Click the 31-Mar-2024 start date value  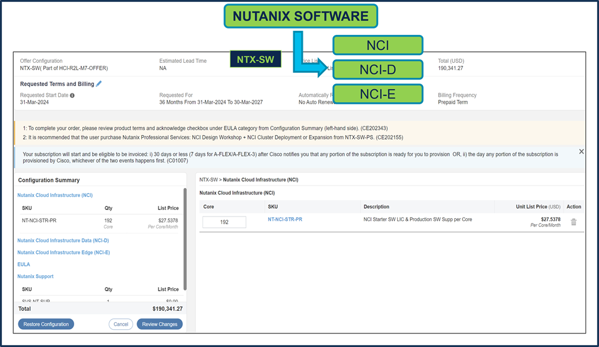[34, 102]
